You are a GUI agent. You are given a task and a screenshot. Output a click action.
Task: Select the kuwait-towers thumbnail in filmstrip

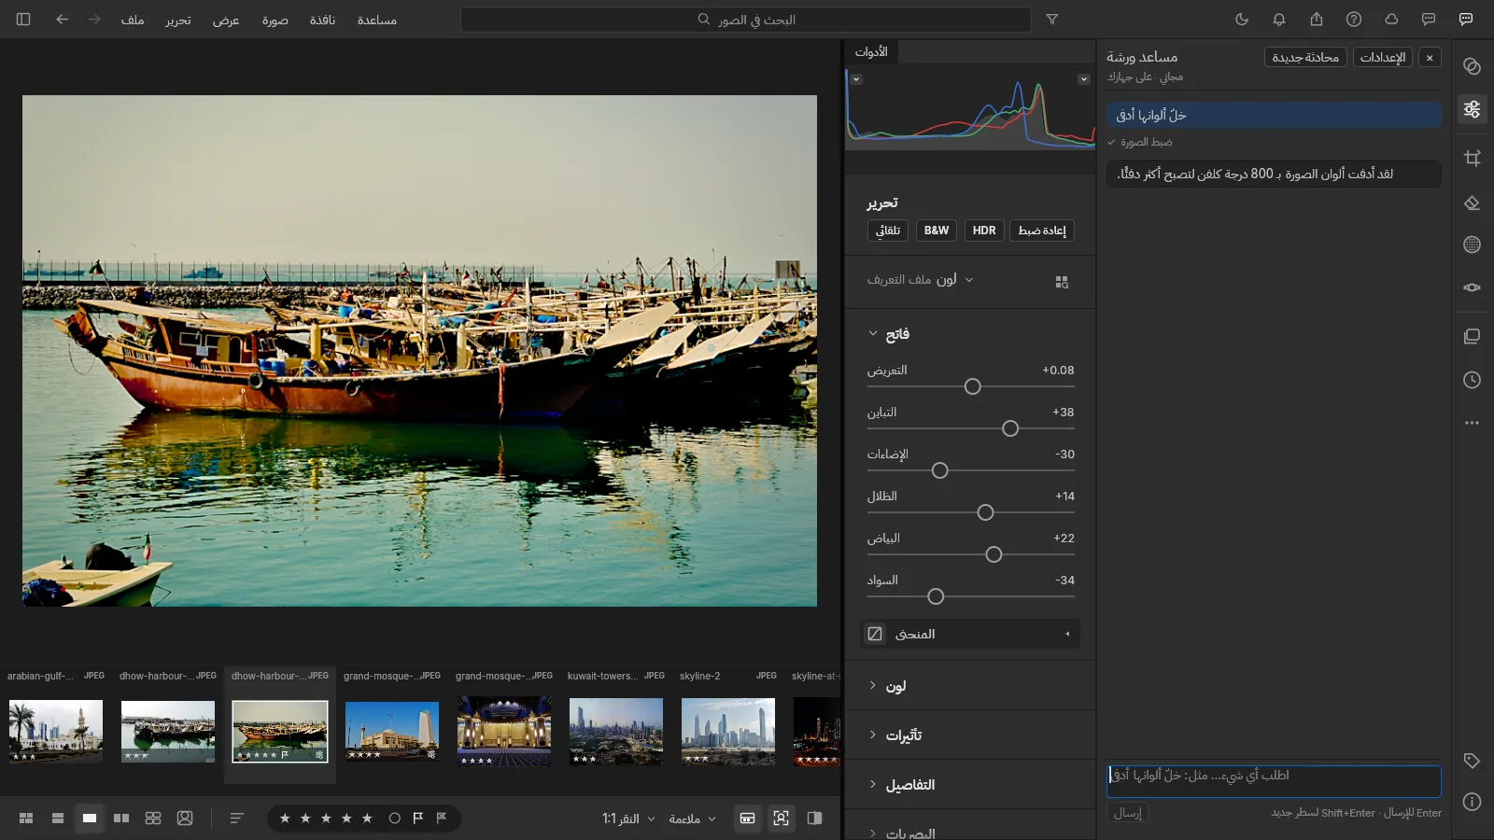coord(616,731)
